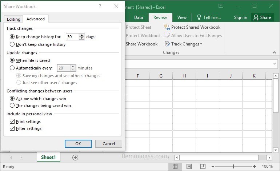The height and width of the screenshot is (171, 280).
Task: Collapse the ribbon with chevron
Action: point(274,52)
